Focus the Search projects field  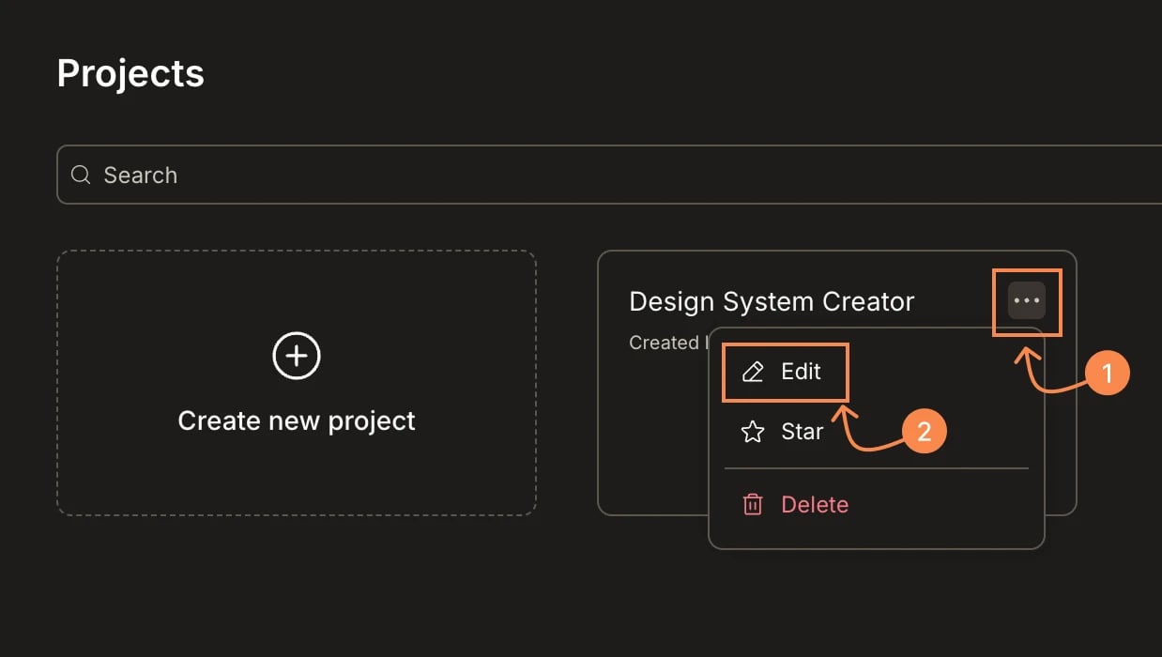pos(609,175)
